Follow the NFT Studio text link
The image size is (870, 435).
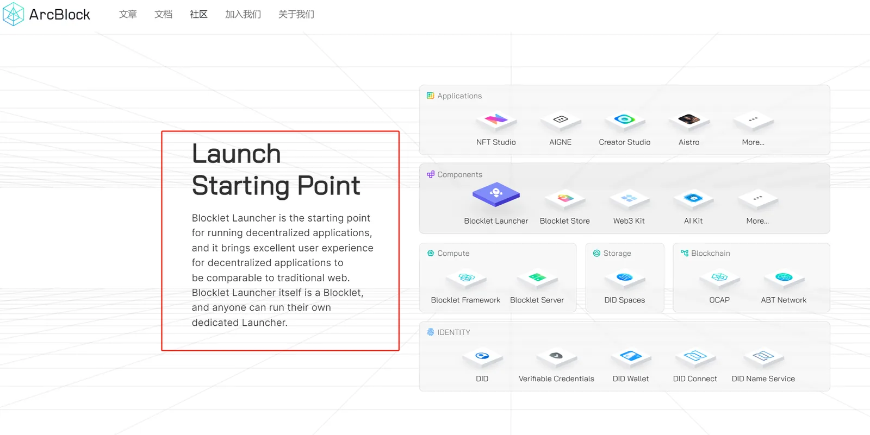(496, 142)
